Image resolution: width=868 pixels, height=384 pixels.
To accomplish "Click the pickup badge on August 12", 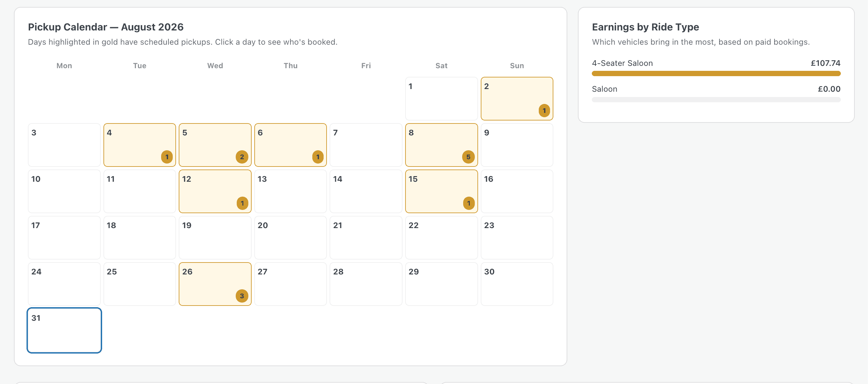I will tap(242, 203).
